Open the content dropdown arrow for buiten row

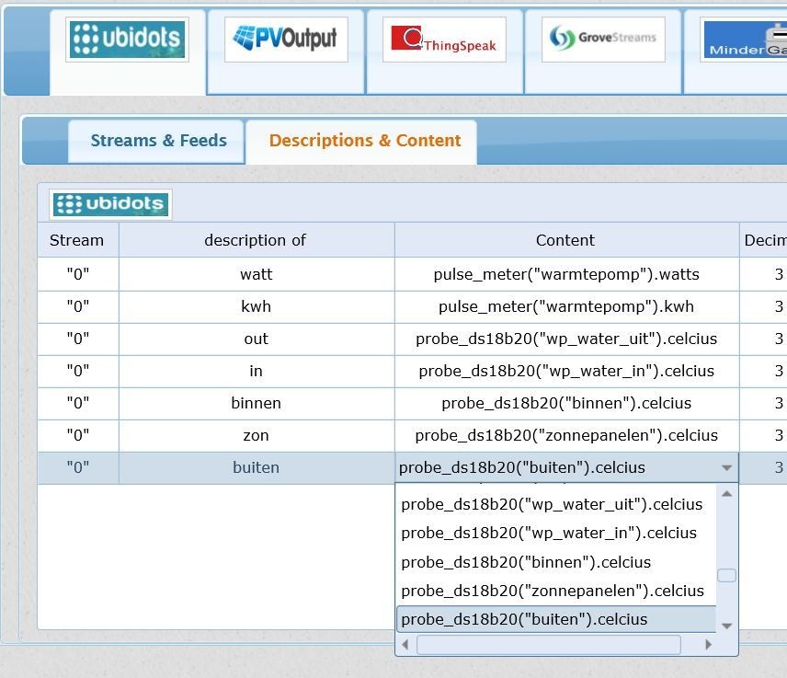click(725, 467)
